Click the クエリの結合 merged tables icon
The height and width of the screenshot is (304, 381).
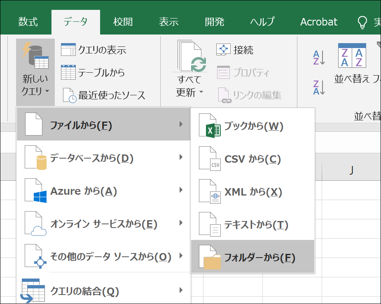(33, 291)
